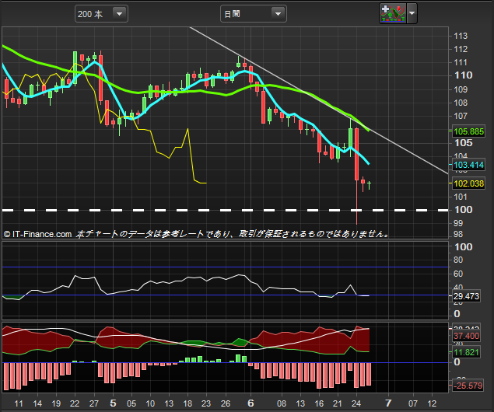Click the RSI upper blue threshold line
Image resolution: width=494 pixels, height=412 pixels.
[225, 267]
